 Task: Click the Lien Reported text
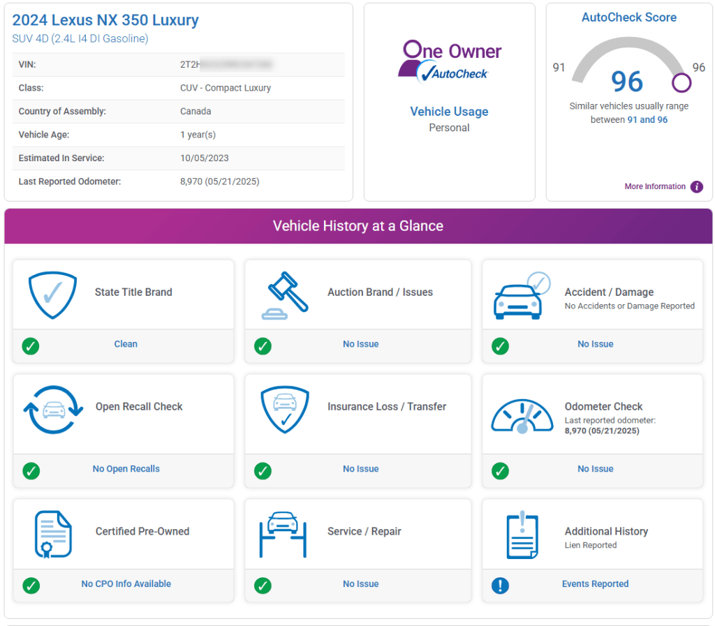tap(591, 545)
